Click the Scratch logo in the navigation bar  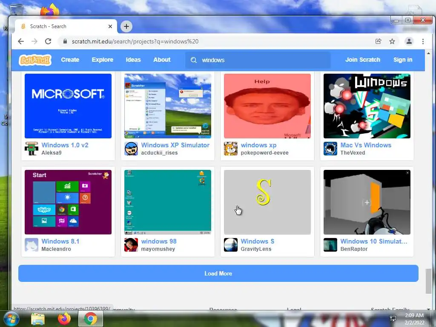[35, 60]
